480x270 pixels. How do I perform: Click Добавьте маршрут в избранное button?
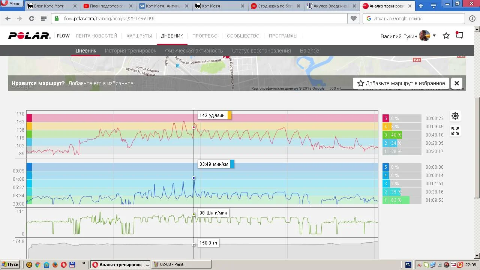coord(401,83)
